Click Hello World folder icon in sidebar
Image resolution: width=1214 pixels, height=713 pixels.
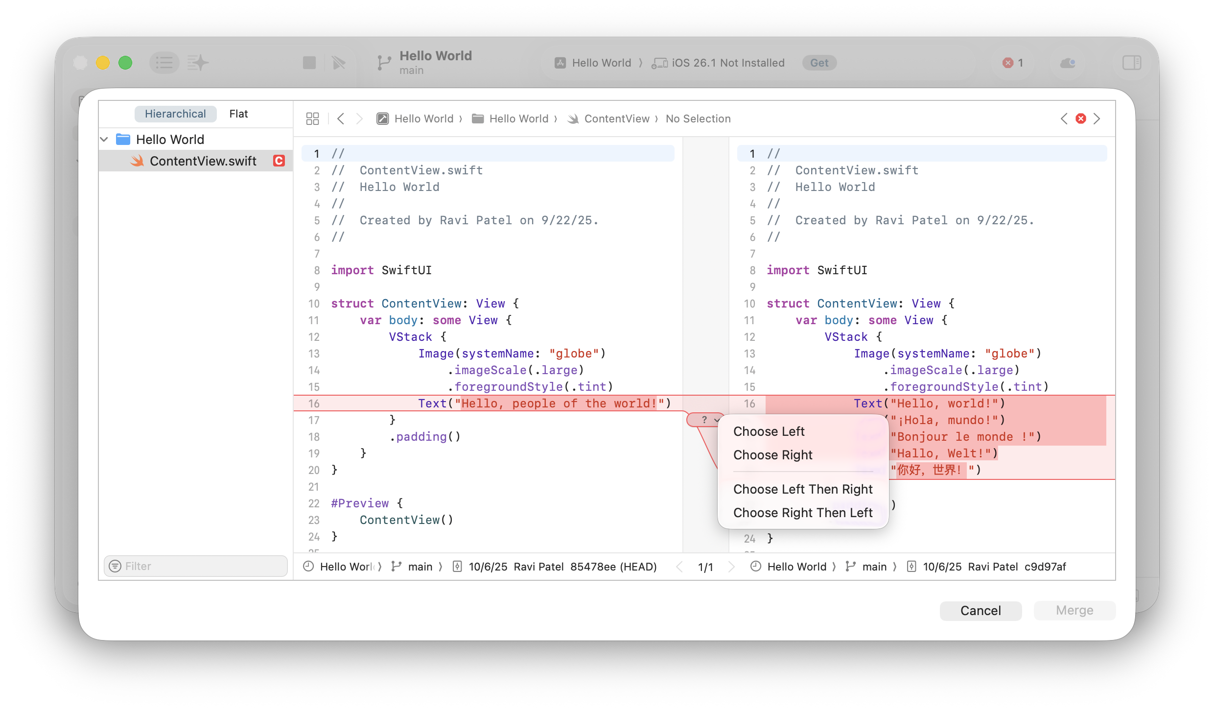(x=123, y=140)
